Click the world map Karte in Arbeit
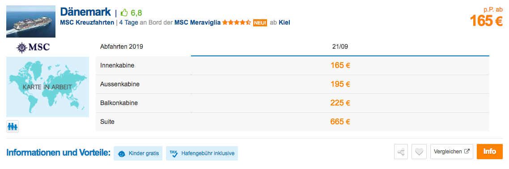509x169 pixels. (x=47, y=87)
